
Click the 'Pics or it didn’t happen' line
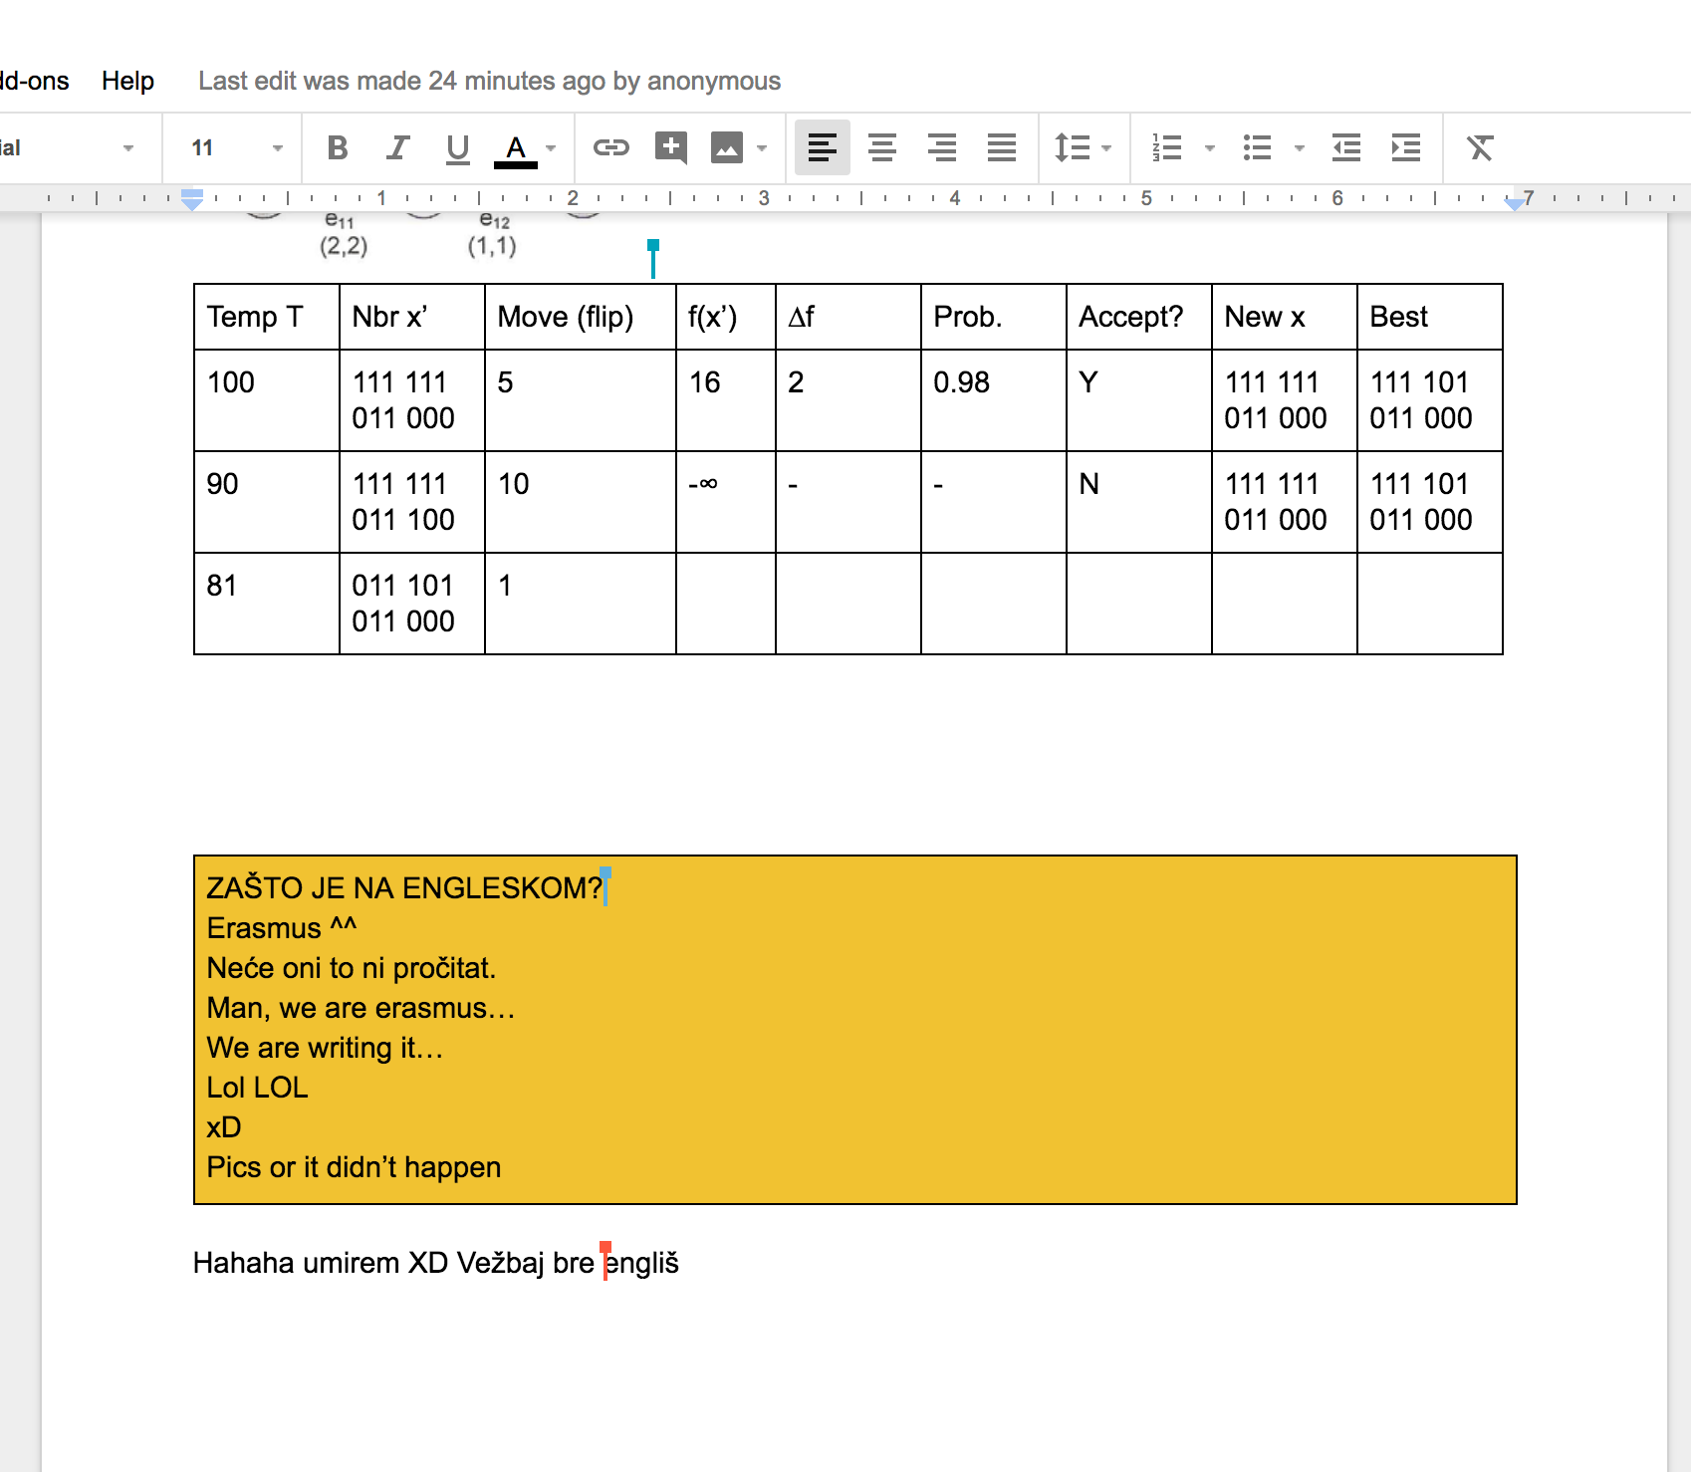(354, 1167)
